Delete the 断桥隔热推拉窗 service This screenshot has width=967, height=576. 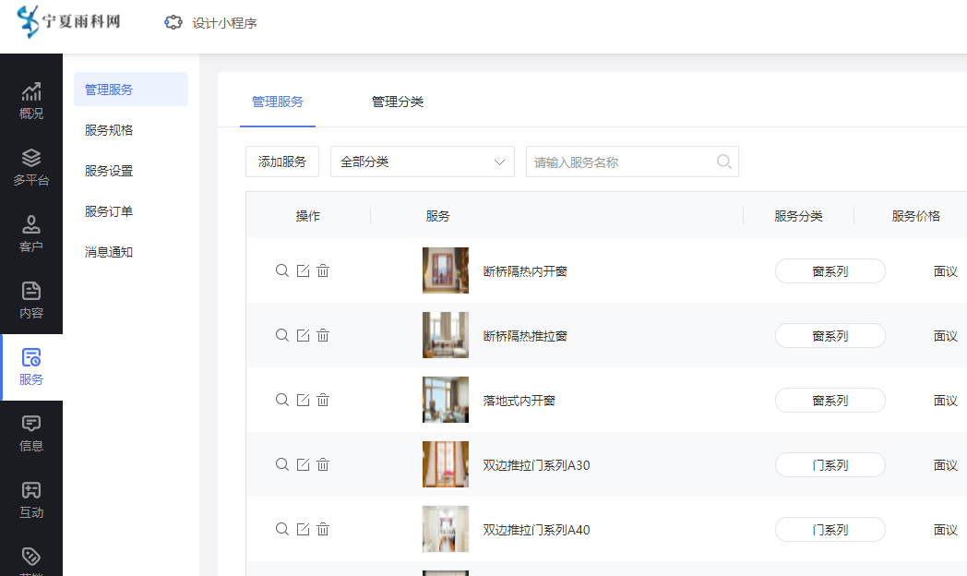(323, 335)
